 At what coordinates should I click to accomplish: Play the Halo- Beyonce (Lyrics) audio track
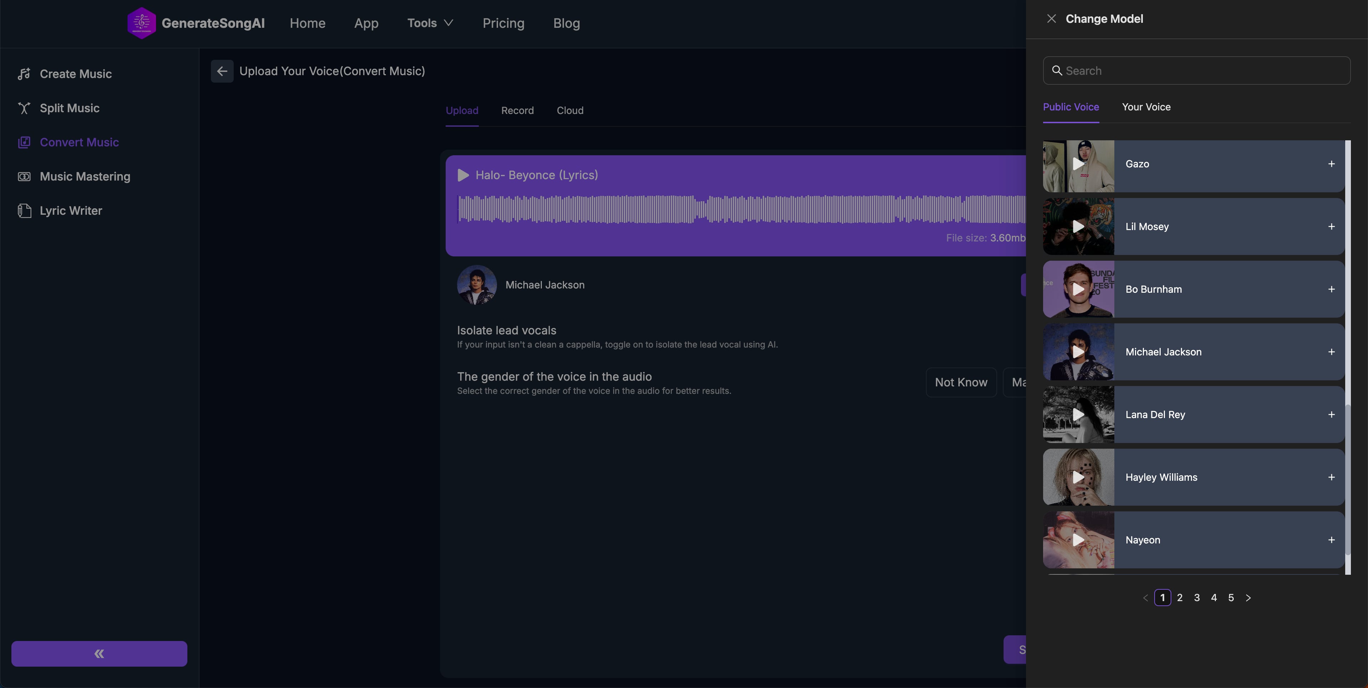463,175
